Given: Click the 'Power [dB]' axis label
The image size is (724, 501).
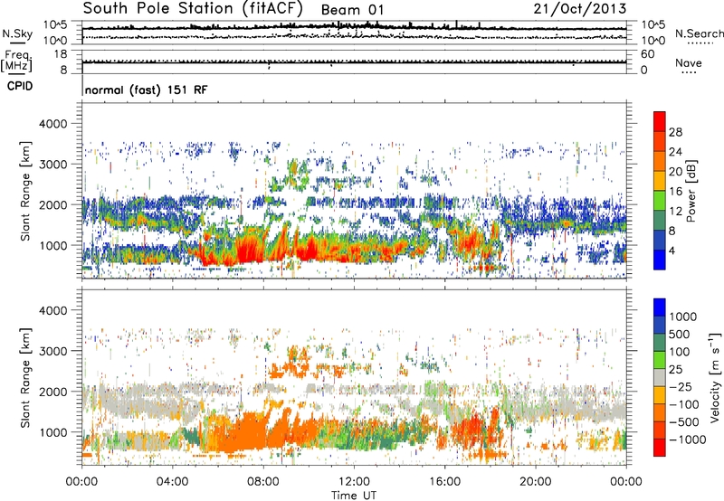Looking at the screenshot, I should click(691, 191).
